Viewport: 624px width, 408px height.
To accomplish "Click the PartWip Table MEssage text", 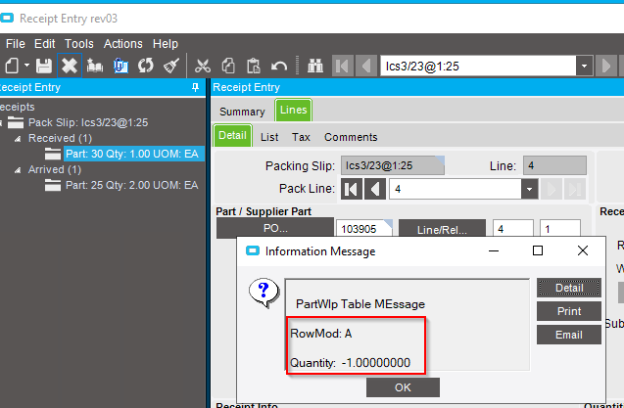I will (x=360, y=304).
